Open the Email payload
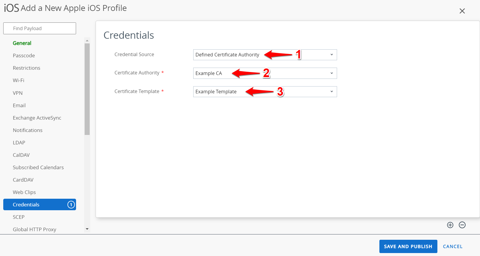The image size is (480, 256). tap(19, 105)
